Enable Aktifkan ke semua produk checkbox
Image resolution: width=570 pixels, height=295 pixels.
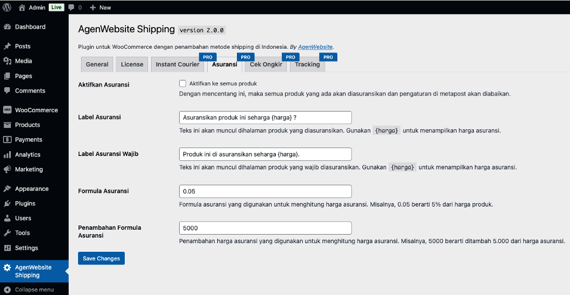(x=183, y=84)
